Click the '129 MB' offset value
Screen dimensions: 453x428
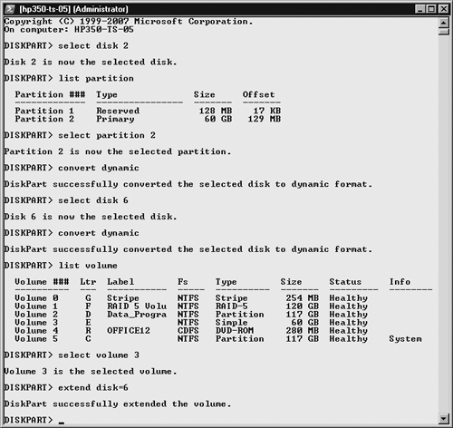point(264,119)
